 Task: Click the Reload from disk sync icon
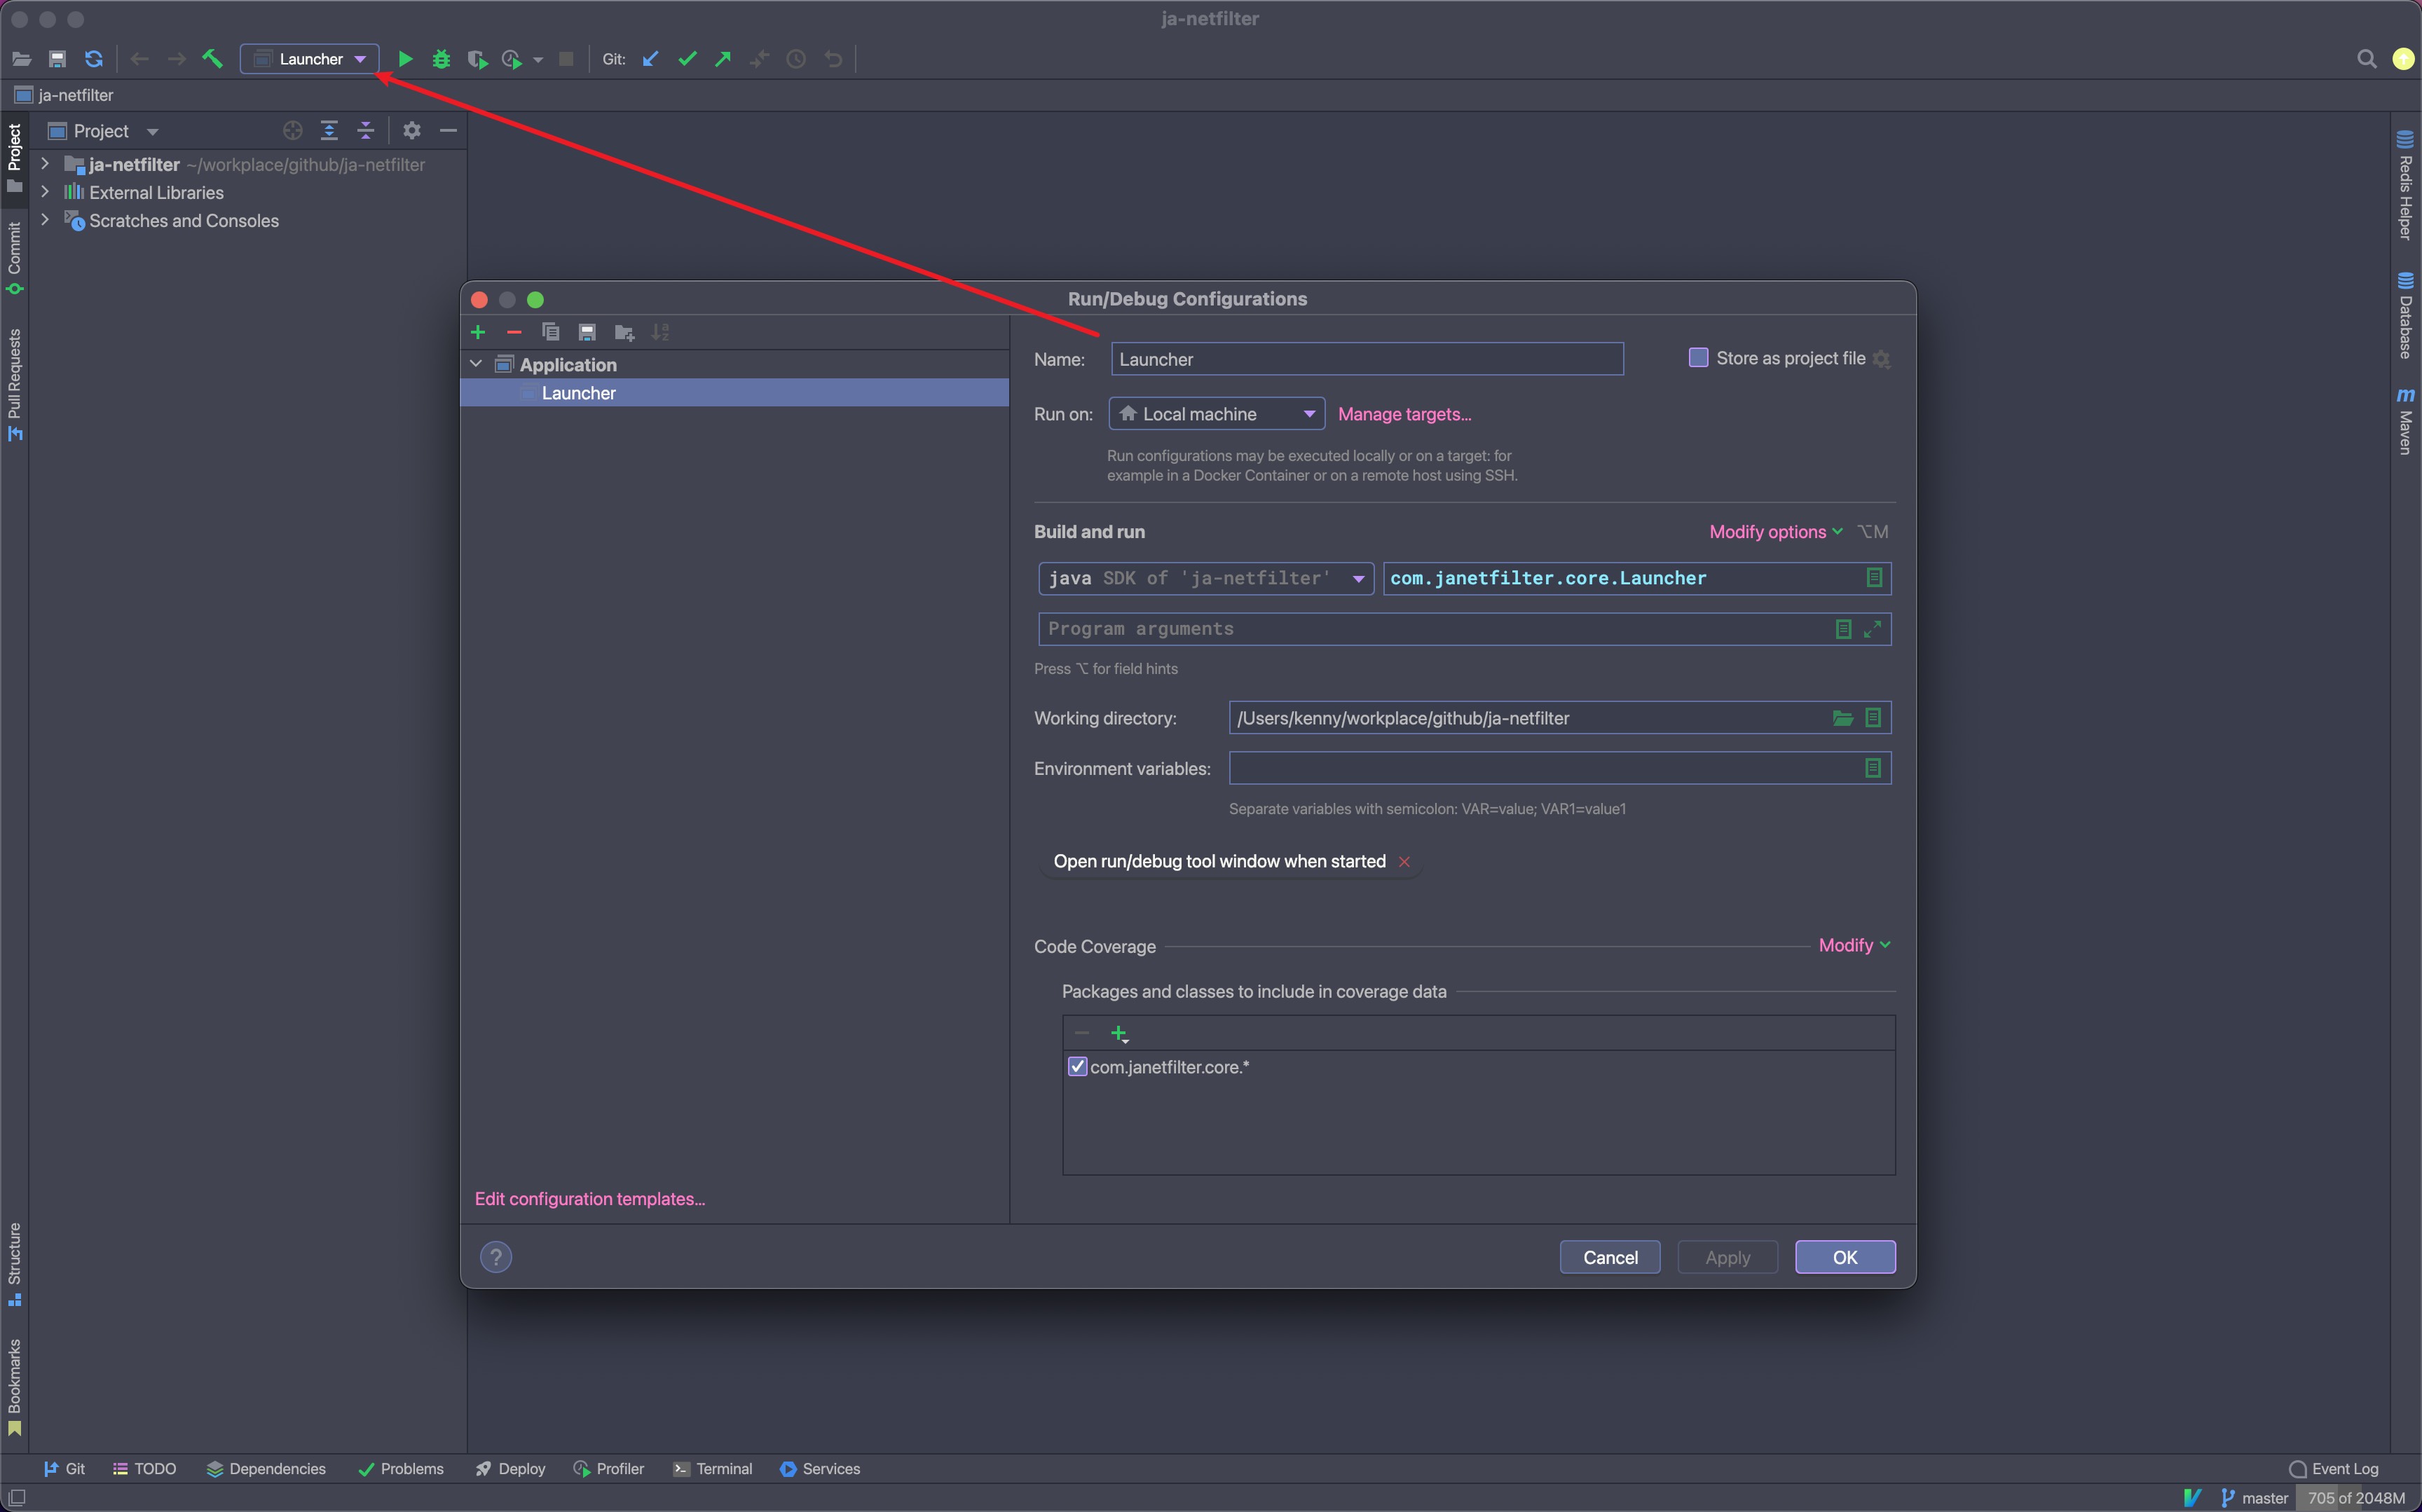(x=94, y=59)
